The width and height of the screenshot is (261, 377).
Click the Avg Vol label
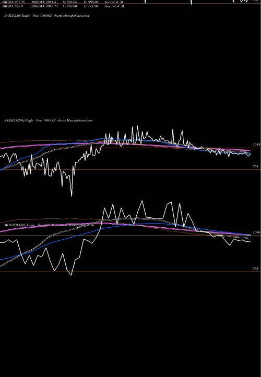point(114,2)
